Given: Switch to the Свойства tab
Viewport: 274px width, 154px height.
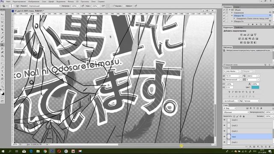Looking at the screenshot, I should [x=238, y=27].
